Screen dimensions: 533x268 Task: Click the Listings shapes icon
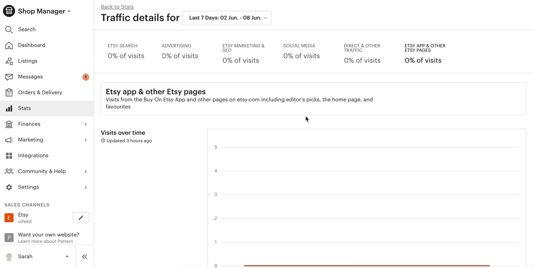9,61
